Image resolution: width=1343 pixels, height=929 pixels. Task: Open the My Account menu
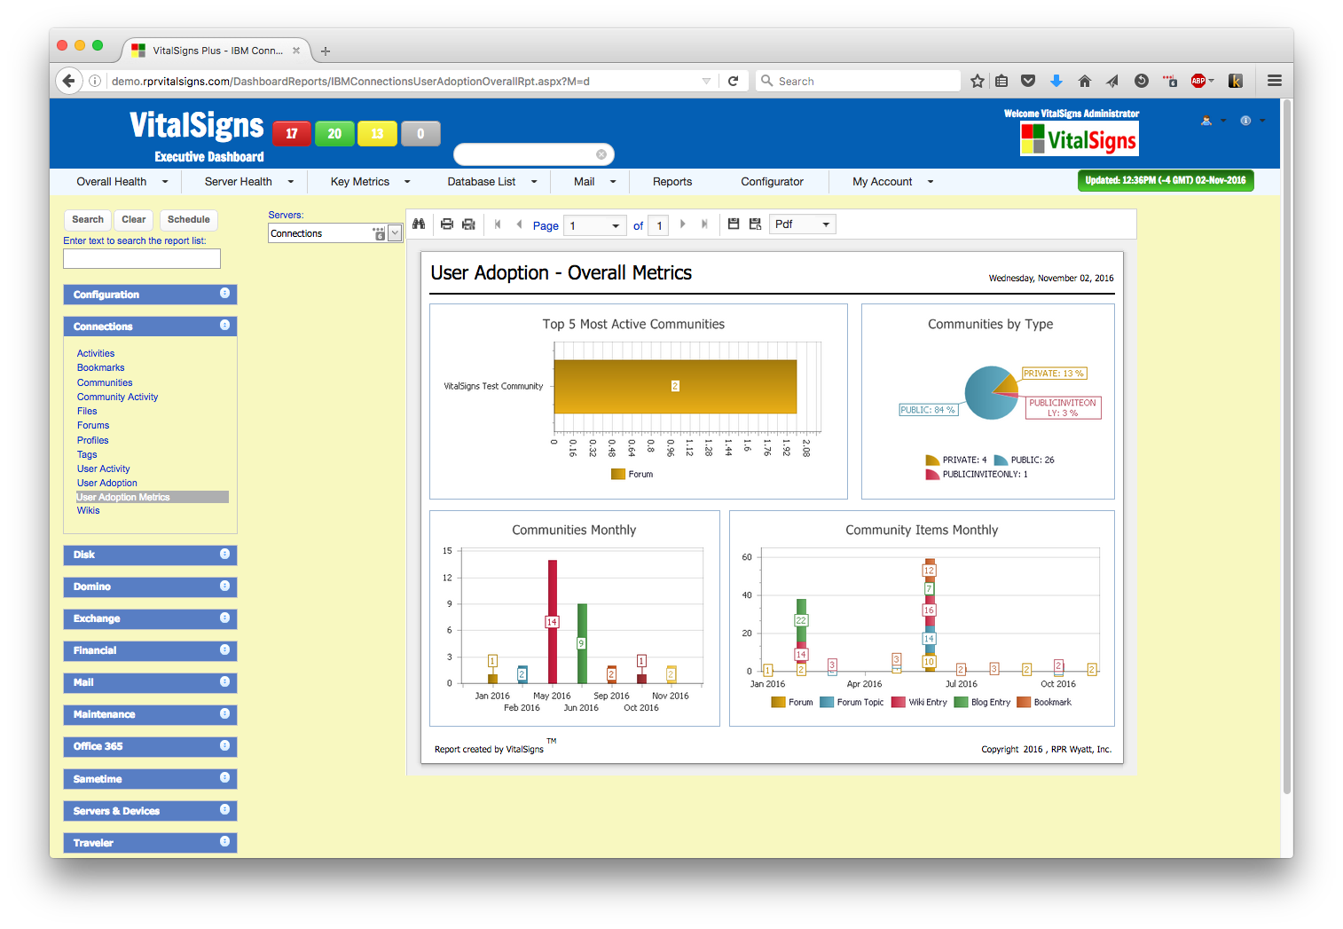tap(893, 181)
